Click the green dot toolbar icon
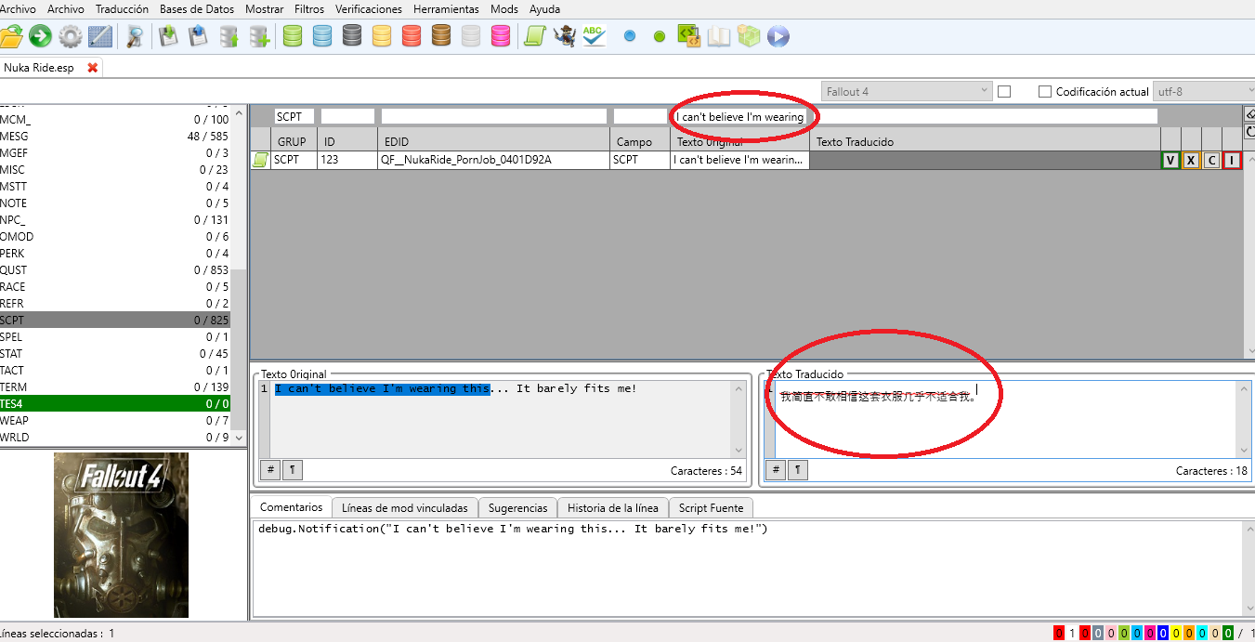The width and height of the screenshot is (1255, 642). click(660, 36)
